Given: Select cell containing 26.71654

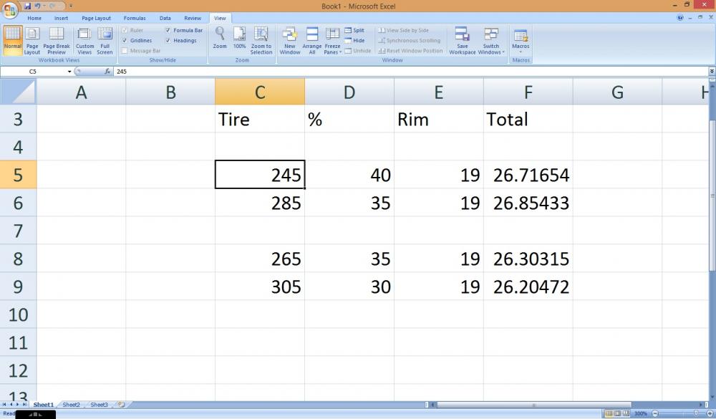Looking at the screenshot, I should 528,175.
